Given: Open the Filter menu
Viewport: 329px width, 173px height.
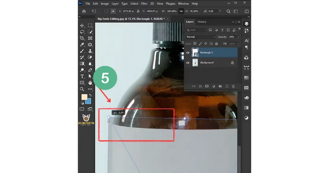Looking at the screenshot, I should (x=144, y=4).
